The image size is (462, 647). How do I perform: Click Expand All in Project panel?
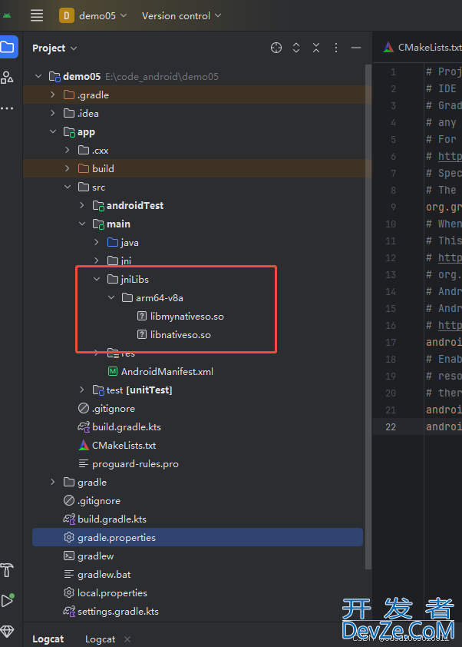click(x=296, y=48)
